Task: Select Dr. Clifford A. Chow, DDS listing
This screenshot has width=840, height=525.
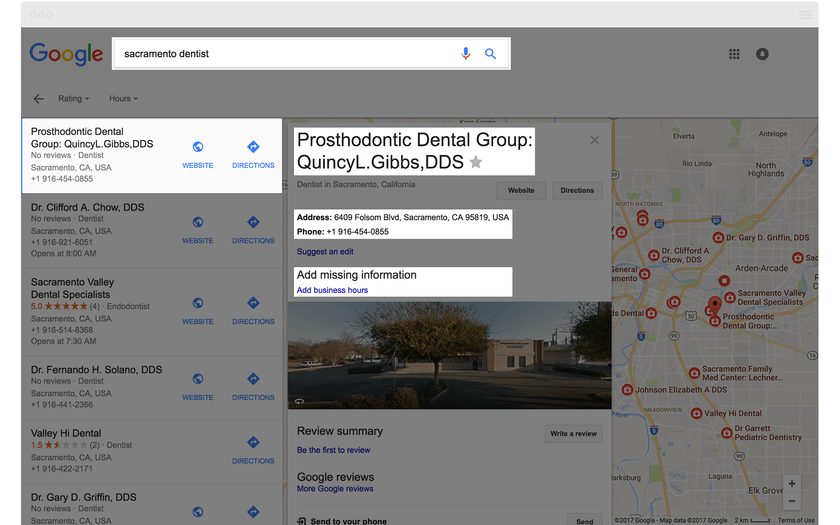Action: 152,231
